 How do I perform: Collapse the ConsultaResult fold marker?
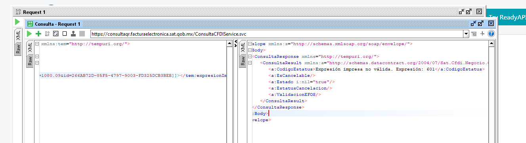pos(250,63)
